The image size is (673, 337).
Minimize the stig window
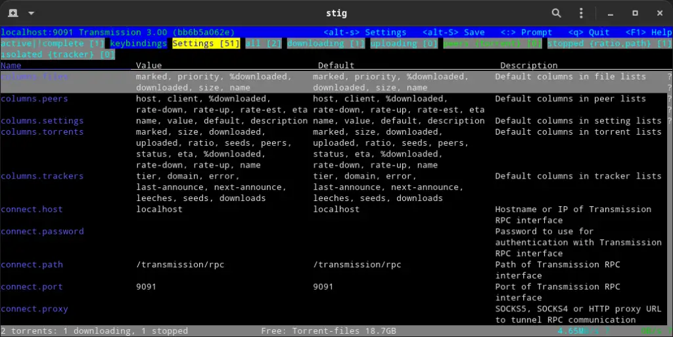click(x=611, y=14)
